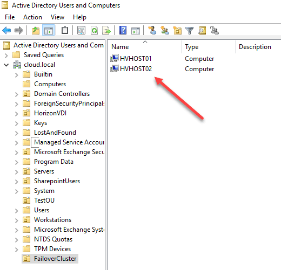Open the blue Help question-mark icon

point(123,30)
